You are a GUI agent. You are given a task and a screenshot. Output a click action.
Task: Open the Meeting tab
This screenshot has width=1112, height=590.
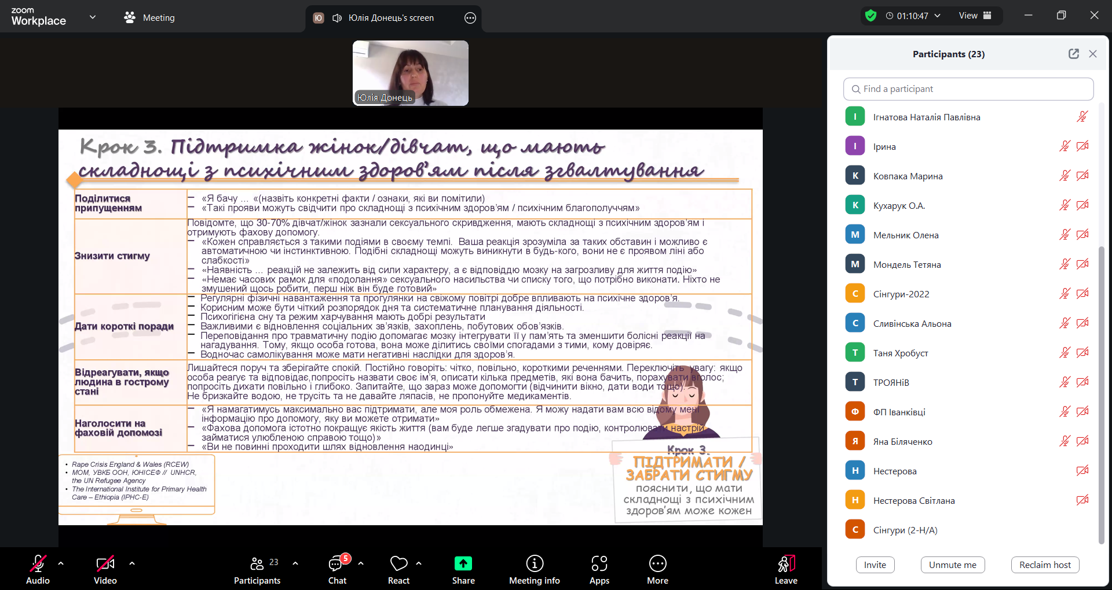click(149, 18)
